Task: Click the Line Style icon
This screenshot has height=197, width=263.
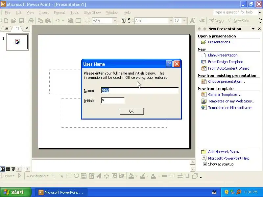Action: (x=165, y=176)
